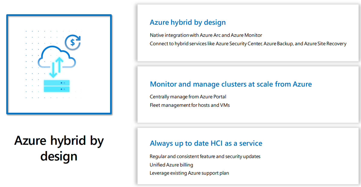Click the 'Azure Monitor' text mention
Viewport: 361px width, 187px height.
246,35
